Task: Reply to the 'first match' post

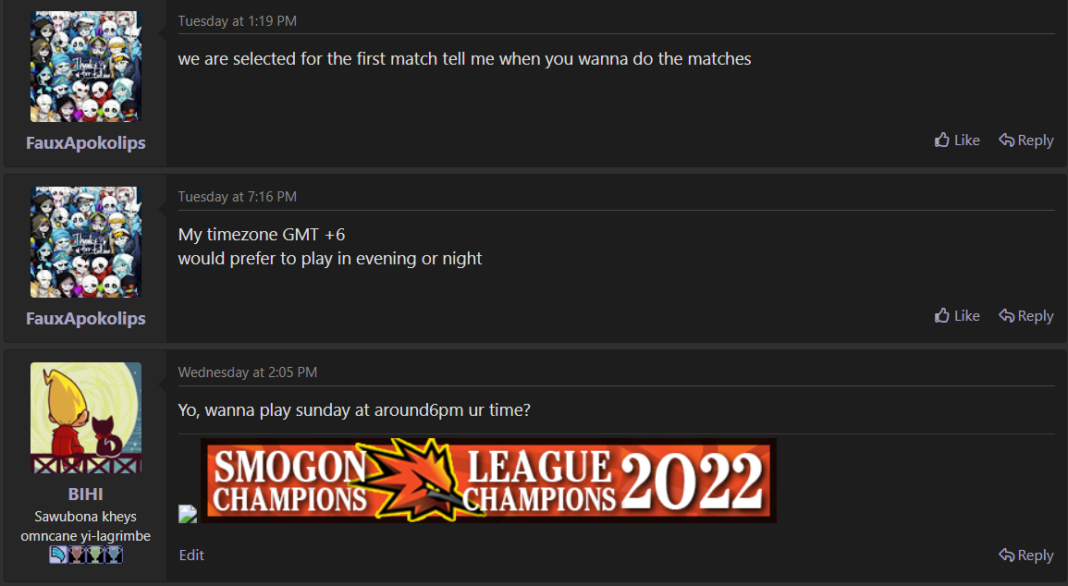Action: pos(1025,140)
